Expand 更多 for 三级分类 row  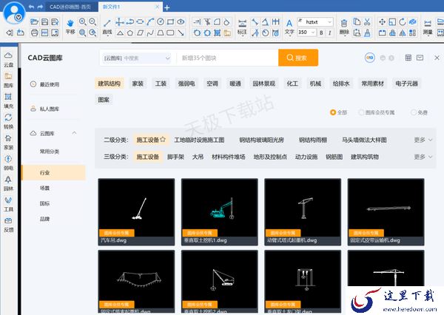point(423,157)
